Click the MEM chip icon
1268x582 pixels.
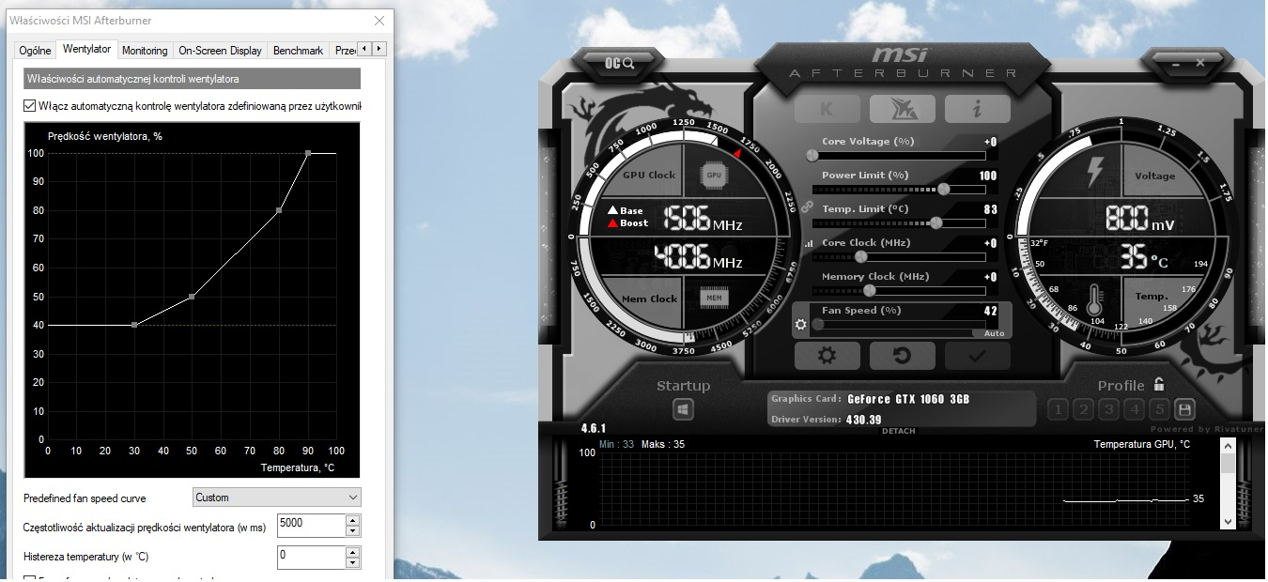coord(714,299)
